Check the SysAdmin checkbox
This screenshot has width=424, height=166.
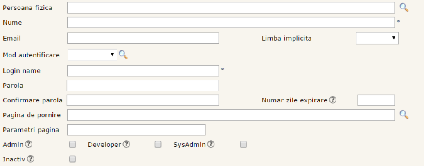point(244,144)
